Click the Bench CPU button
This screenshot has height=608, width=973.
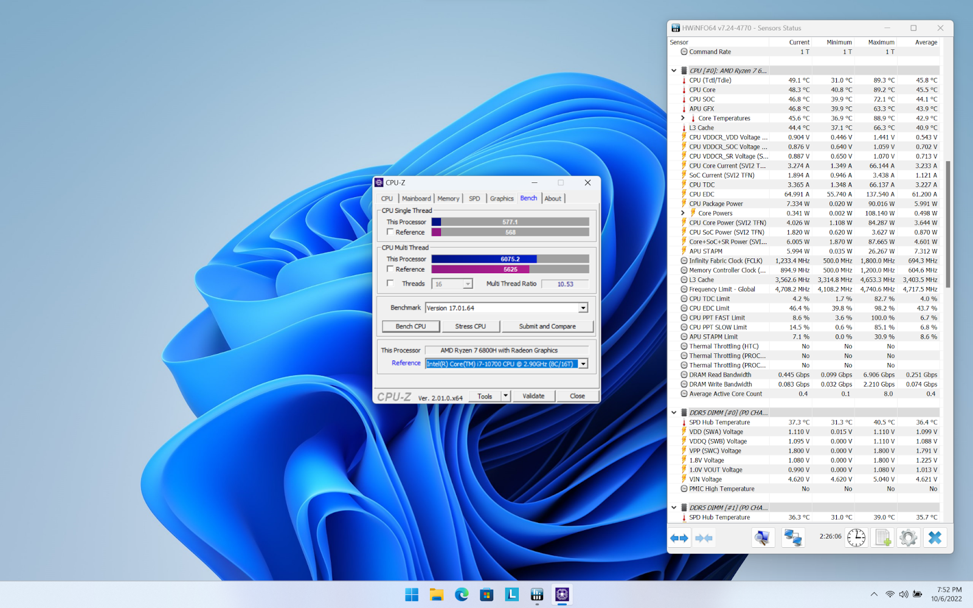pos(410,326)
